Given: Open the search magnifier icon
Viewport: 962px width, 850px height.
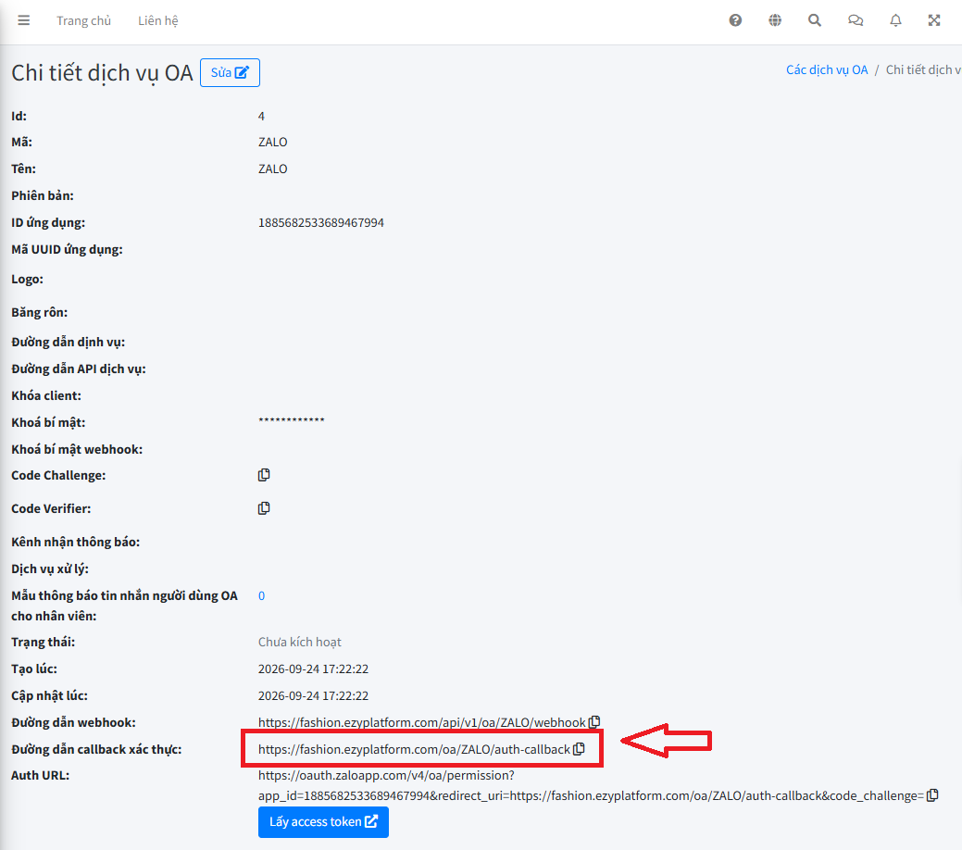Looking at the screenshot, I should pos(814,20).
